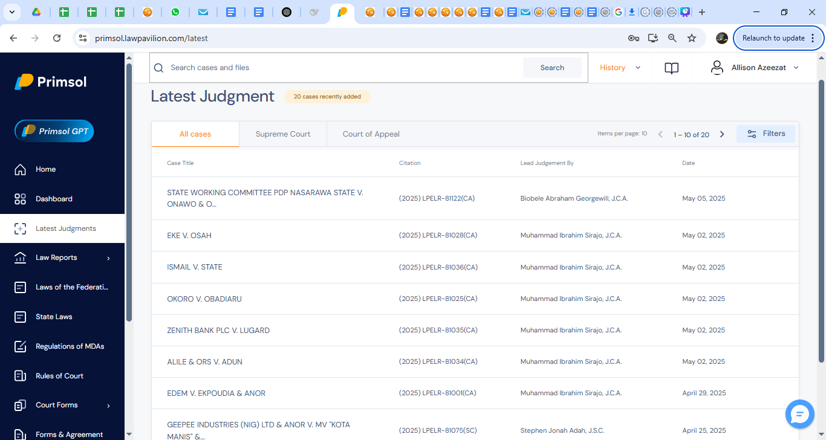826x440 pixels.
Task: Open ZENITH BANK PLC V. LUGARD case
Action: pyautogui.click(x=218, y=331)
